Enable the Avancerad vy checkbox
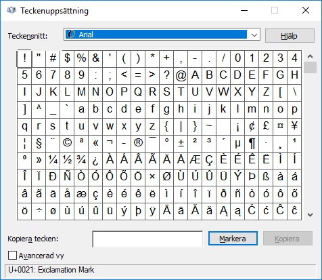This screenshot has width=322, height=280. click(12, 256)
